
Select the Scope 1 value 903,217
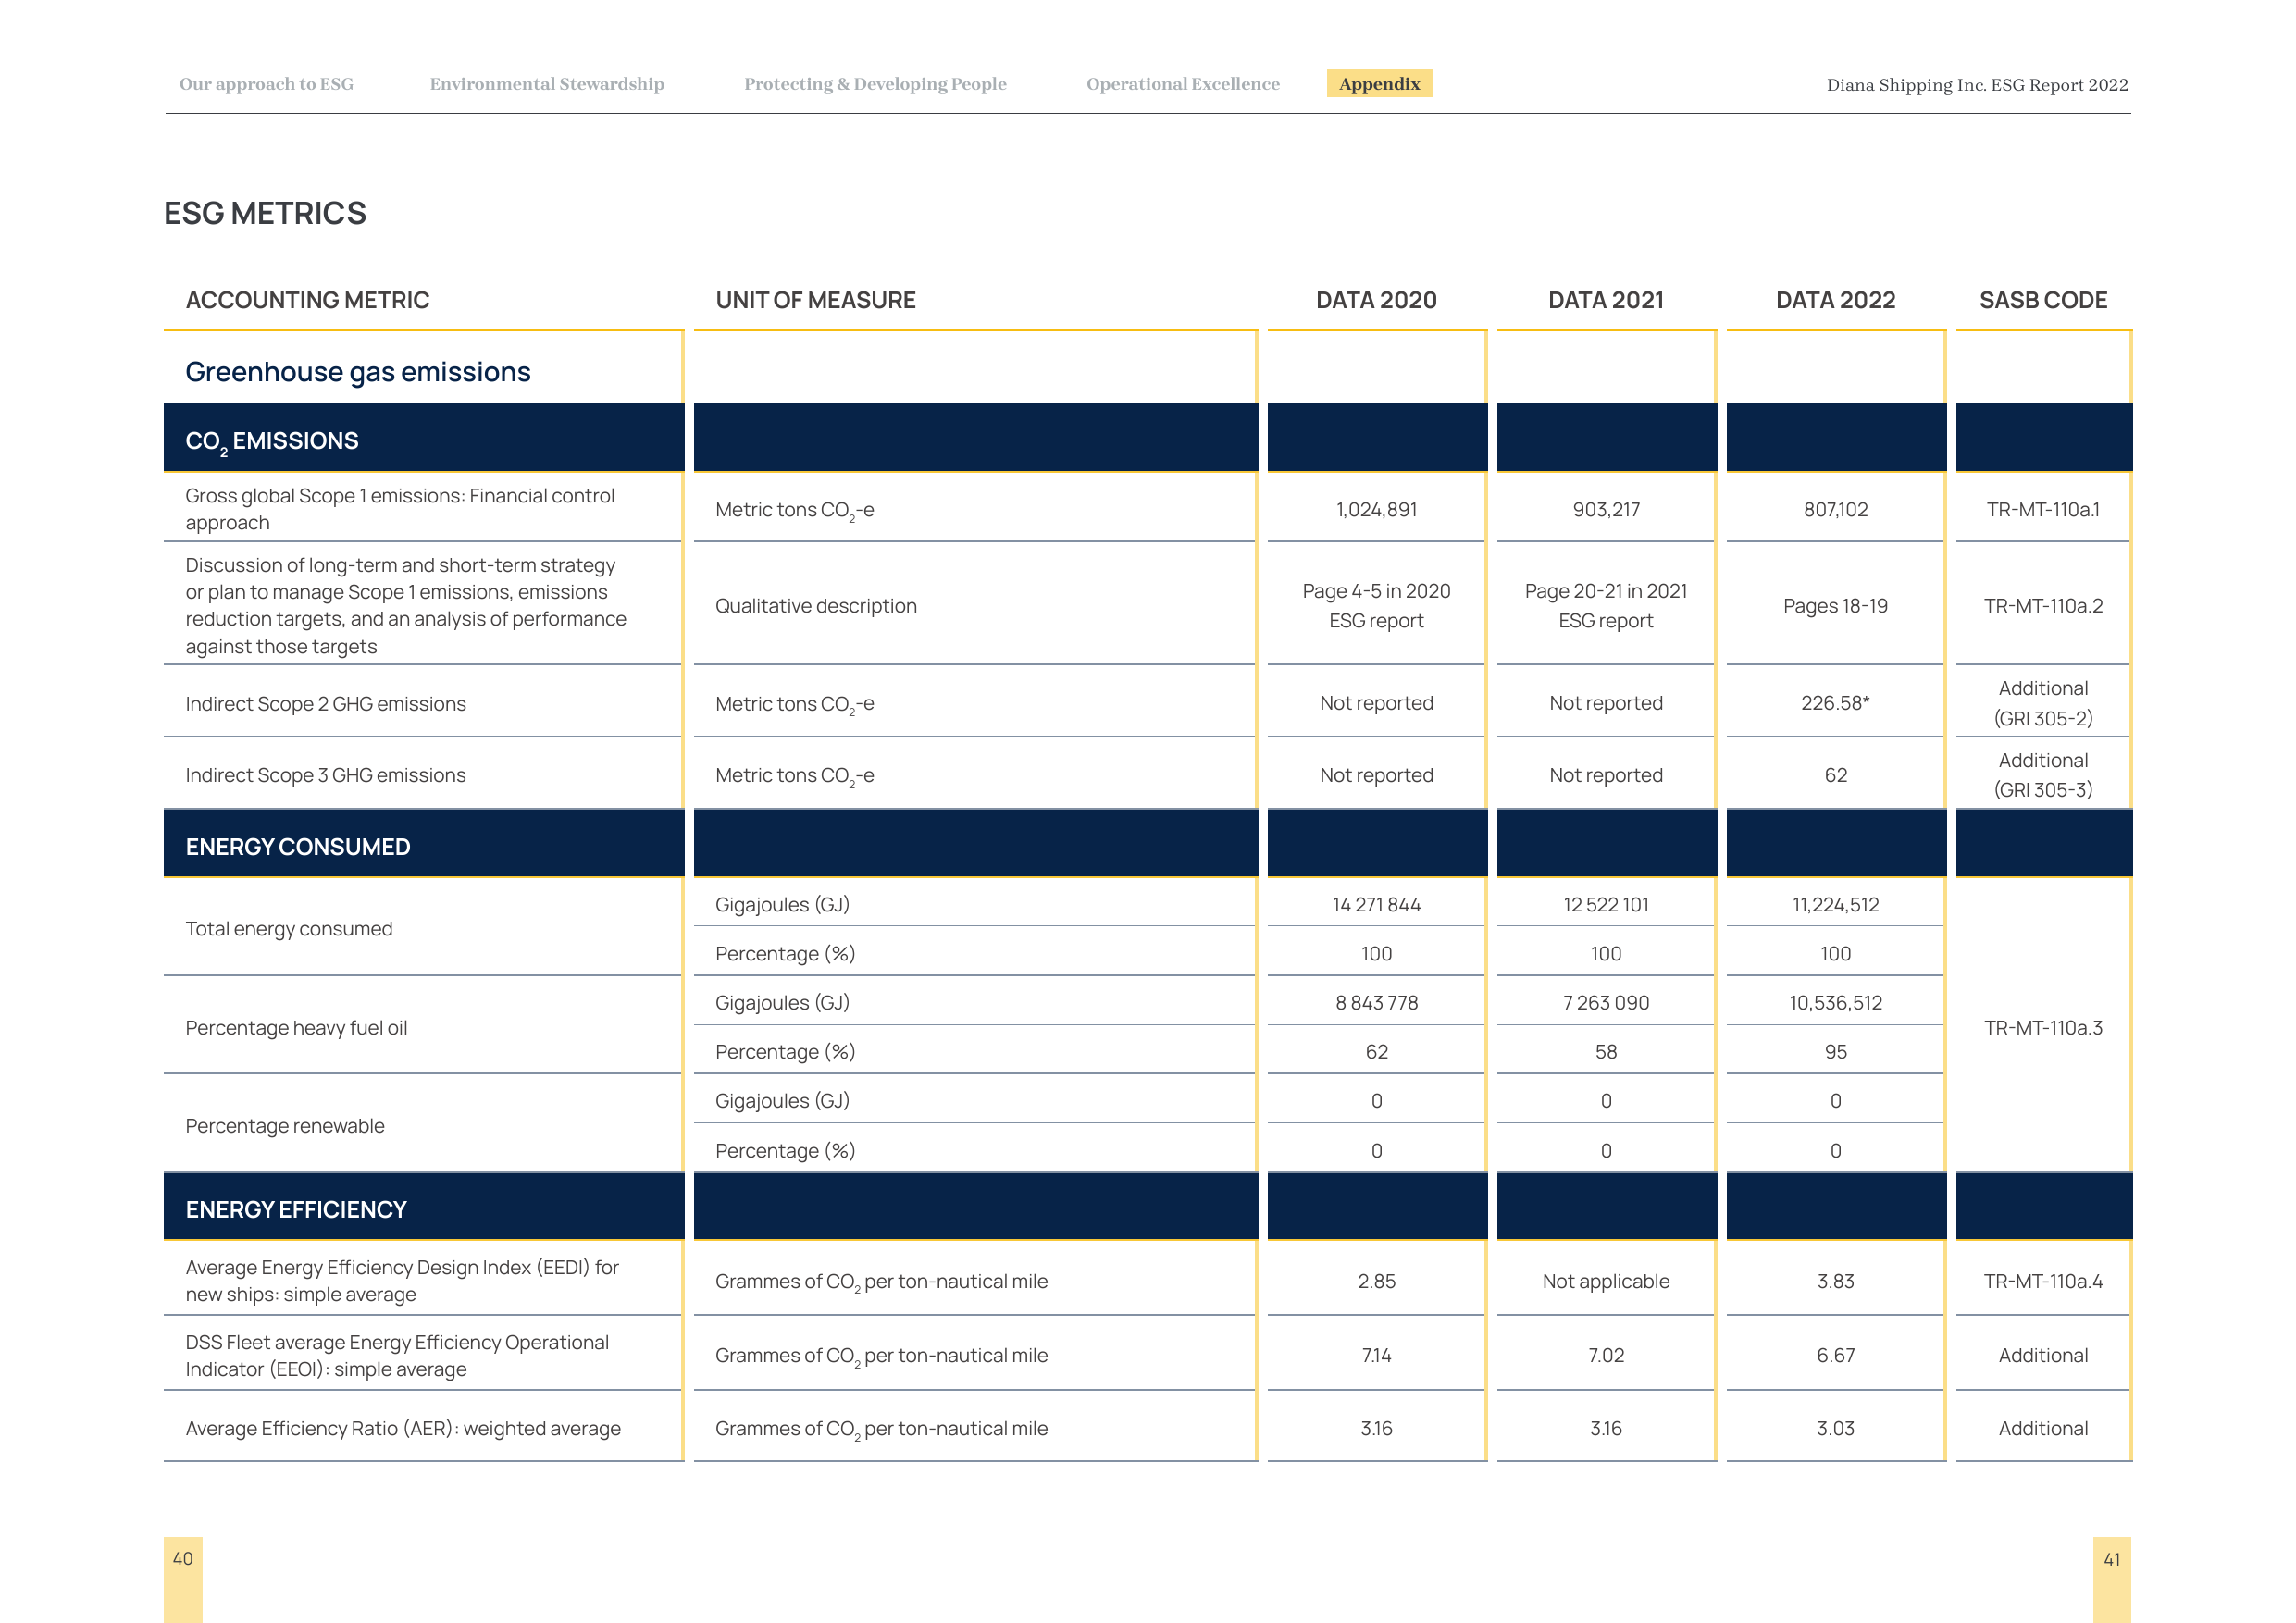pos(1606,510)
